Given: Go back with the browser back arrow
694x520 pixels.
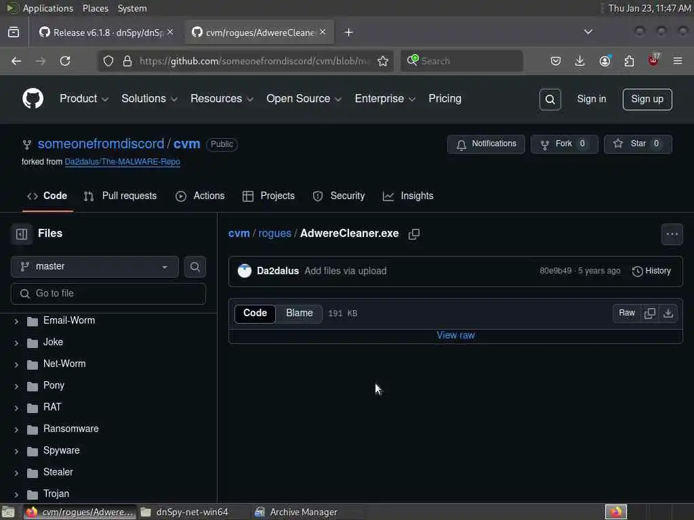Looking at the screenshot, I should click(16, 61).
